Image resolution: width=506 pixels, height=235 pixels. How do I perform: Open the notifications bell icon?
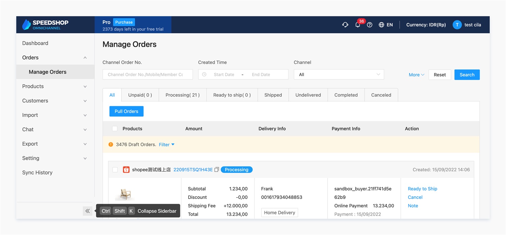(358, 25)
